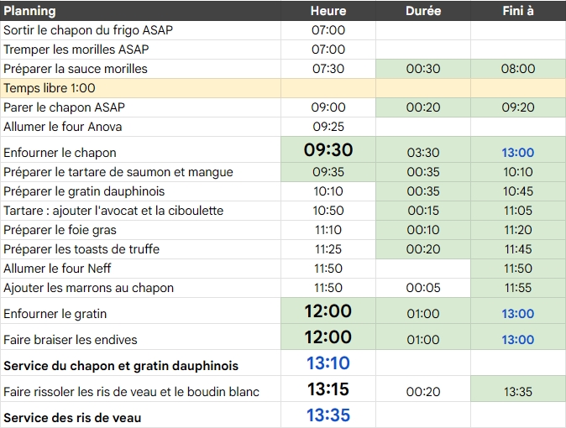This screenshot has height=428, width=566.
Task: Select the bold 13:15 time cell
Action: point(328,389)
